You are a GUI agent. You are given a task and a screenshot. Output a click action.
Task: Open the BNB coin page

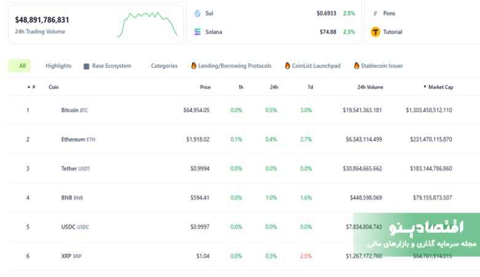(72, 198)
